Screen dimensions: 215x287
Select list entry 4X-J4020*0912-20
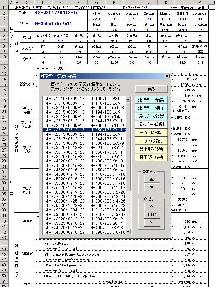pos(84,161)
